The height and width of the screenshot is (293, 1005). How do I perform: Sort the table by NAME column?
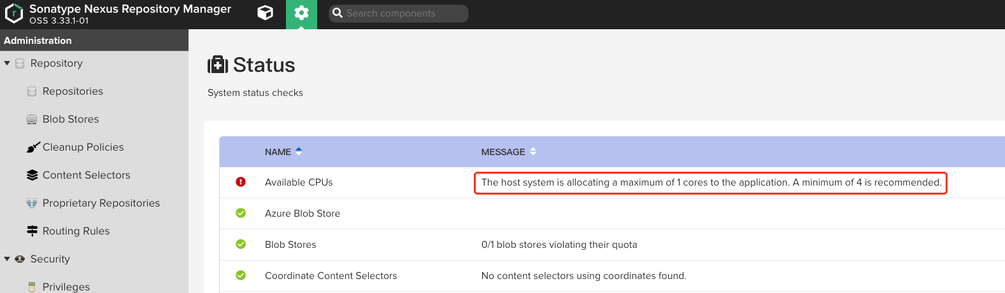pyautogui.click(x=278, y=152)
